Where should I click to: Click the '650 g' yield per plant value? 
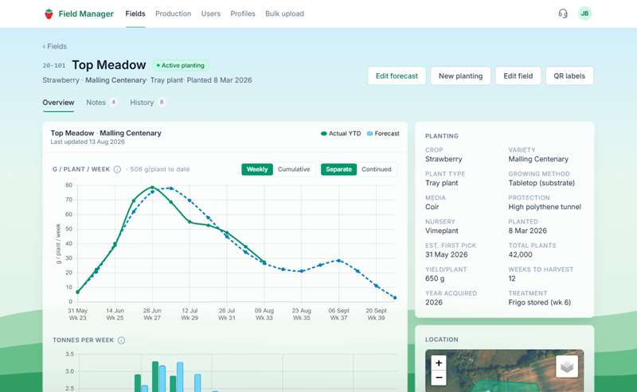(435, 279)
